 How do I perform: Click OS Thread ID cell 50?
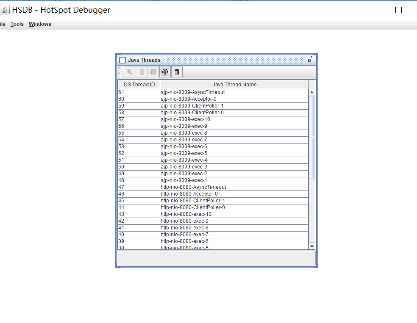[x=139, y=167]
